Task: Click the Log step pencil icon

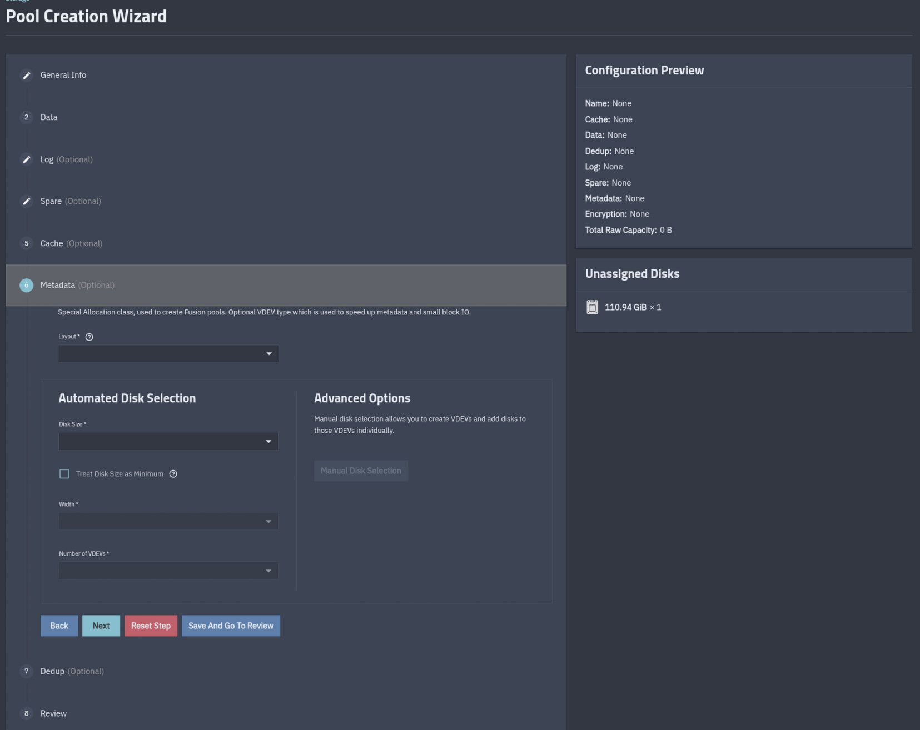Action: 26,159
